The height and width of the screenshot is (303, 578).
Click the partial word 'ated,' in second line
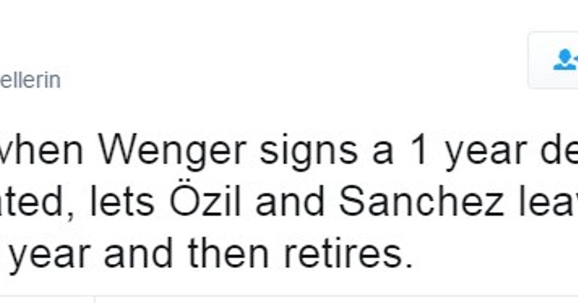click(36, 202)
